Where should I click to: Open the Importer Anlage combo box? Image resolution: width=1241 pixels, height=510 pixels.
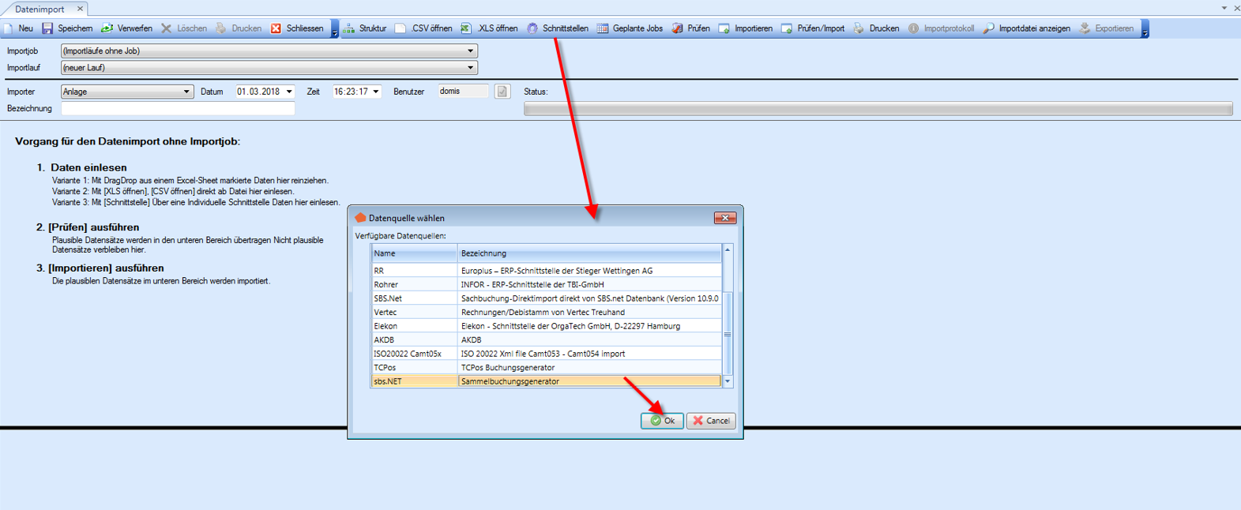(x=186, y=92)
